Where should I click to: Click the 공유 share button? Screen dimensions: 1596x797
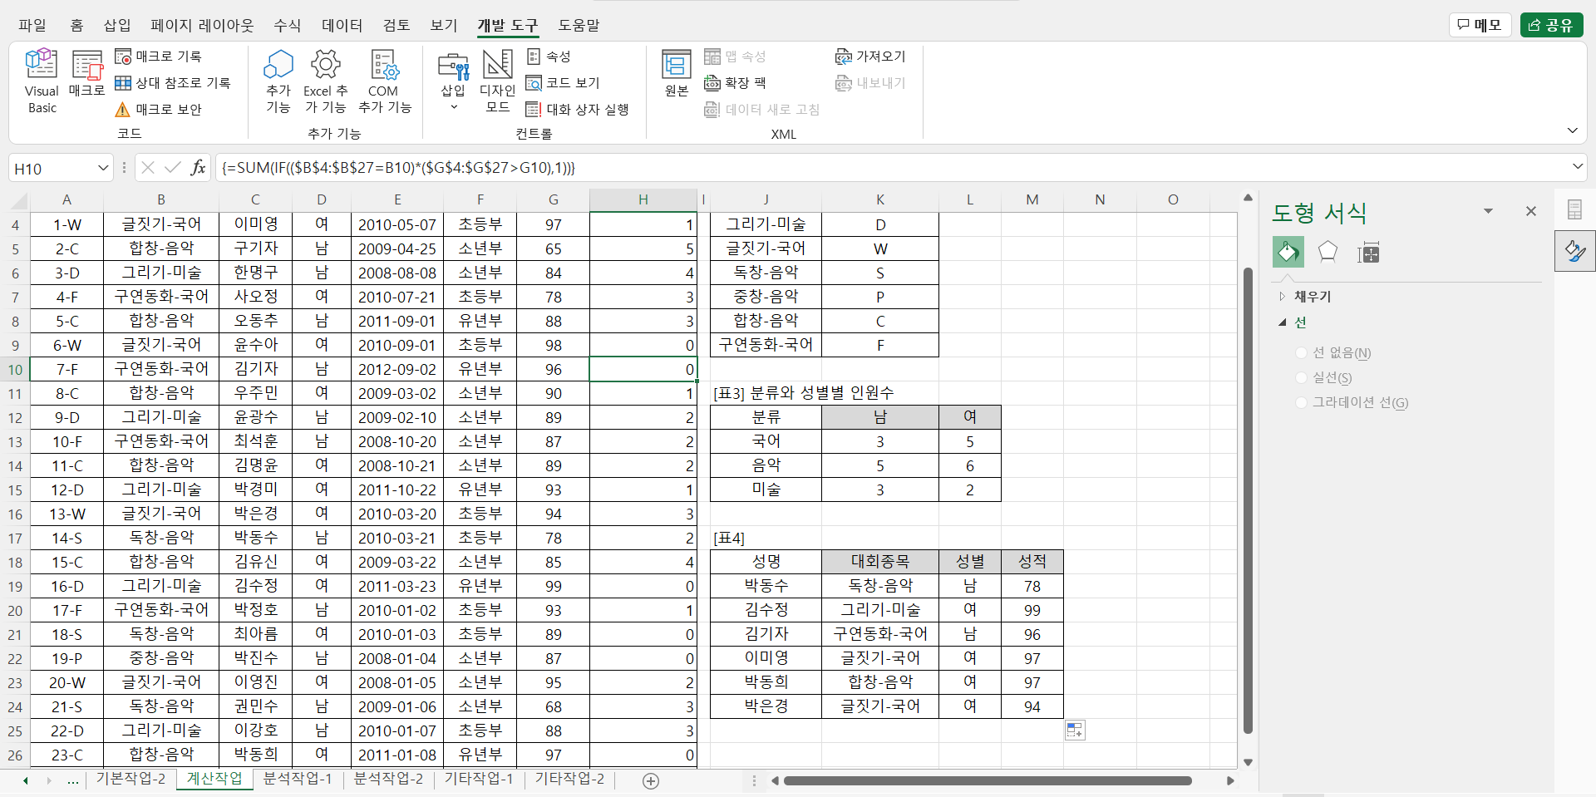(x=1551, y=25)
